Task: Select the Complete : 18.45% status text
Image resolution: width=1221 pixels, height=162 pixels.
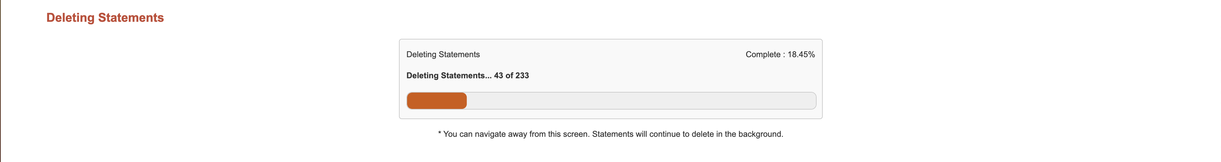Action: point(780,54)
